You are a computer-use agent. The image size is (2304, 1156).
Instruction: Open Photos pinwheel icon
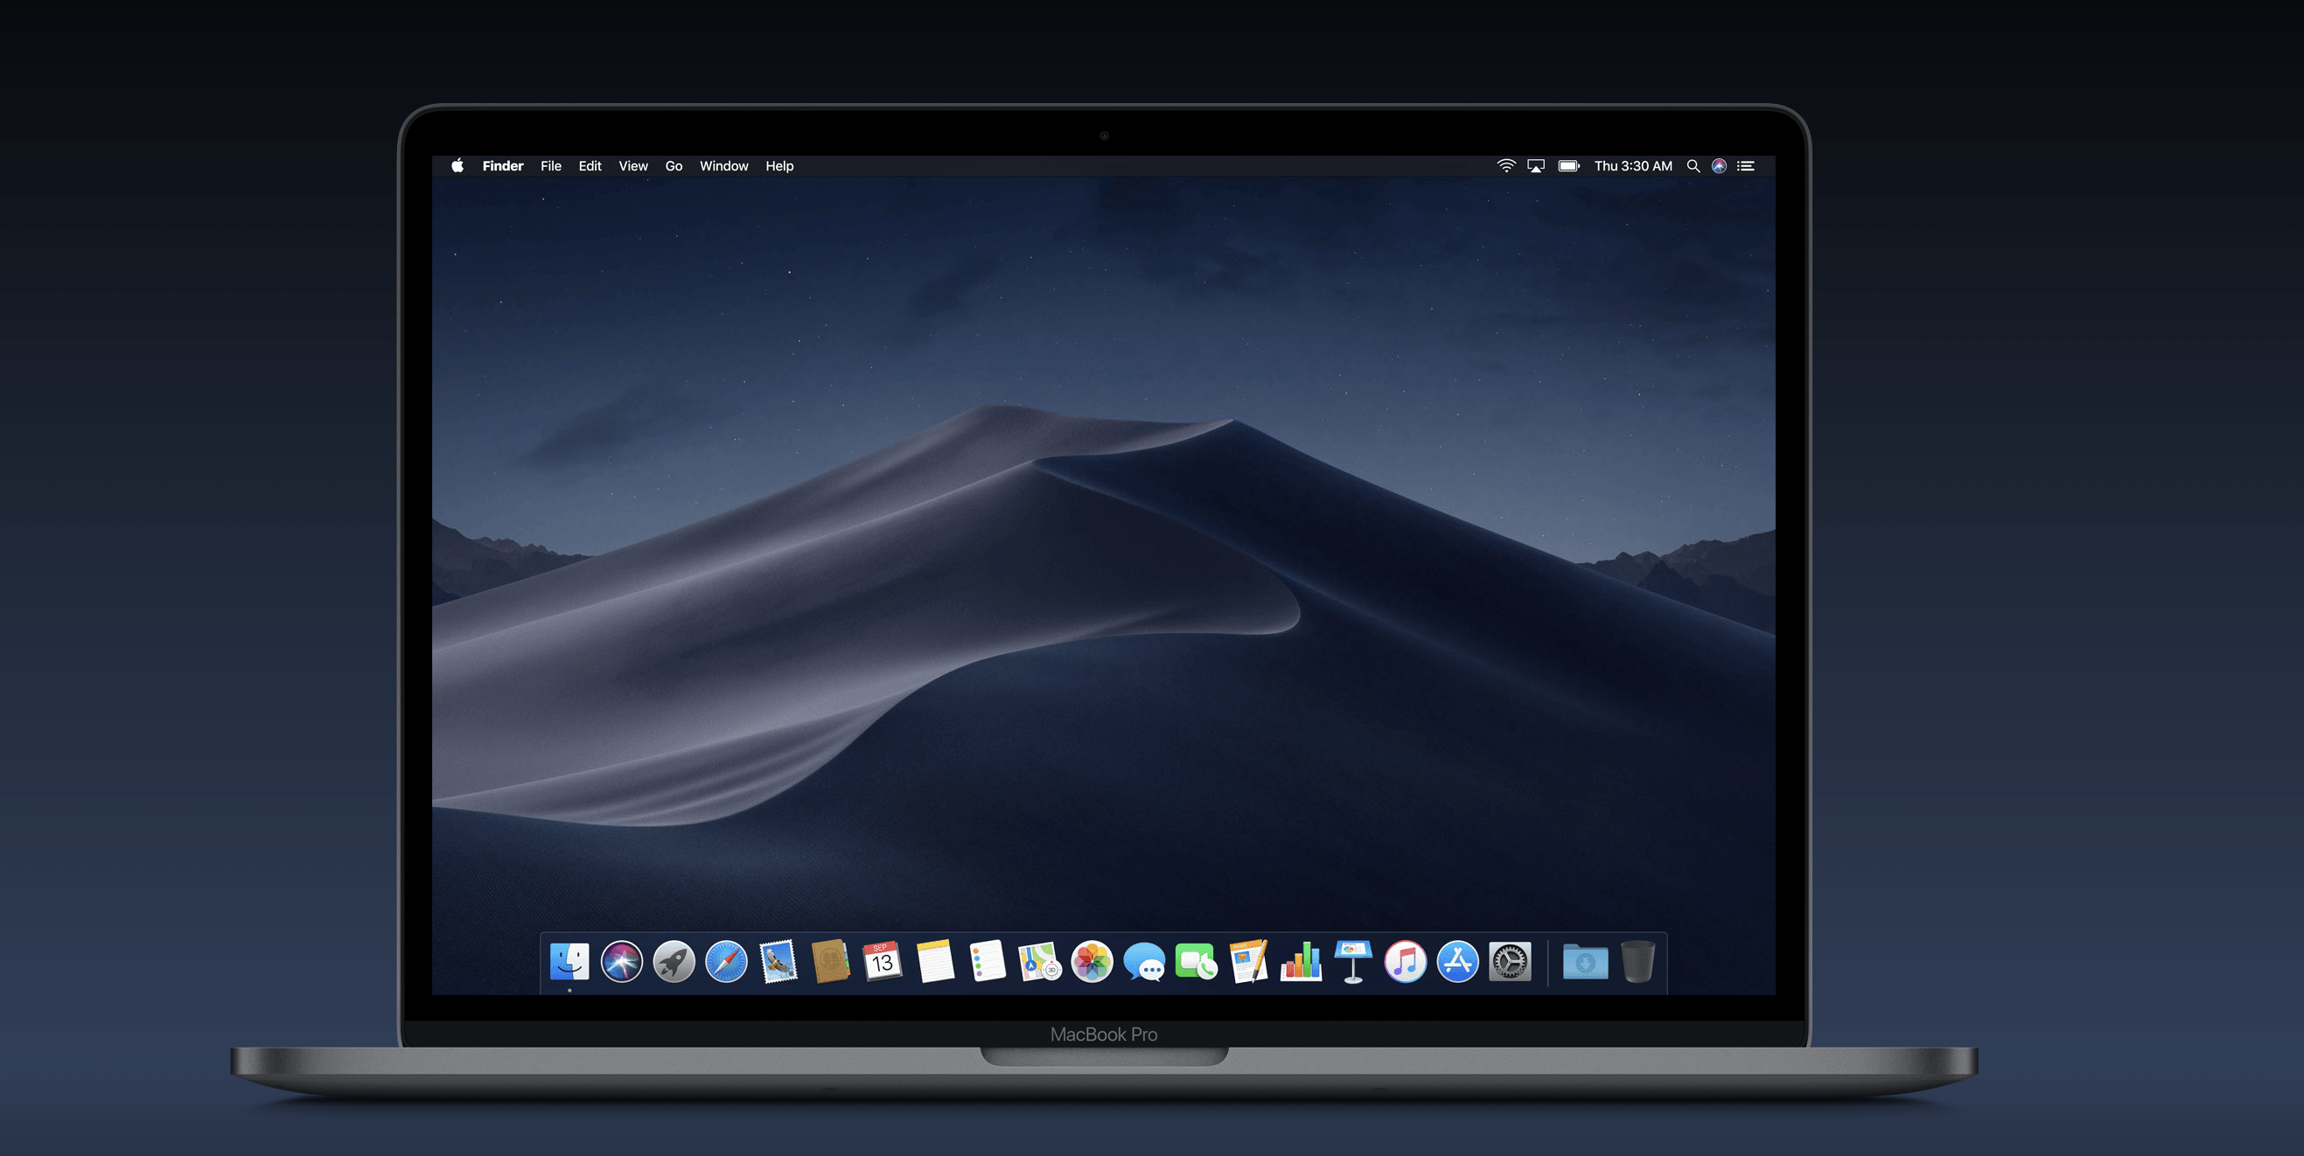tap(1092, 962)
